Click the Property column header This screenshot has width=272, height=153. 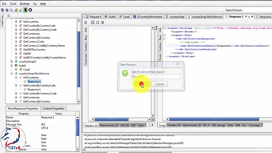click(x=24, y=114)
